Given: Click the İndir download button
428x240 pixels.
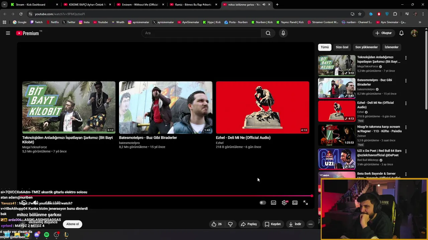Looking at the screenshot, I should (295, 224).
